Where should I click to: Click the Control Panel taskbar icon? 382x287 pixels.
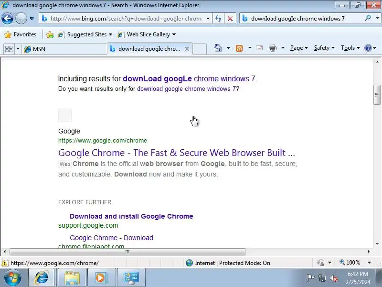(x=131, y=277)
